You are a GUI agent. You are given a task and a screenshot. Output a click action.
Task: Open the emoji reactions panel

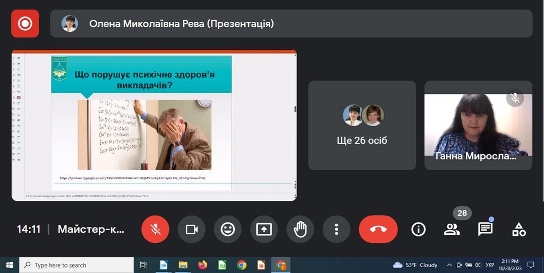[227, 229]
